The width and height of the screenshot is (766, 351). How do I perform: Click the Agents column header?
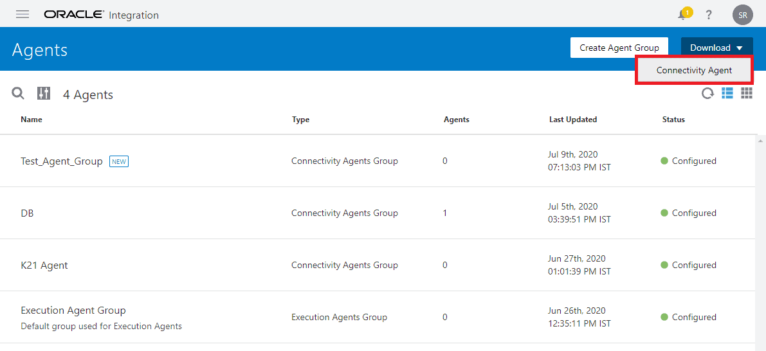[x=456, y=120]
